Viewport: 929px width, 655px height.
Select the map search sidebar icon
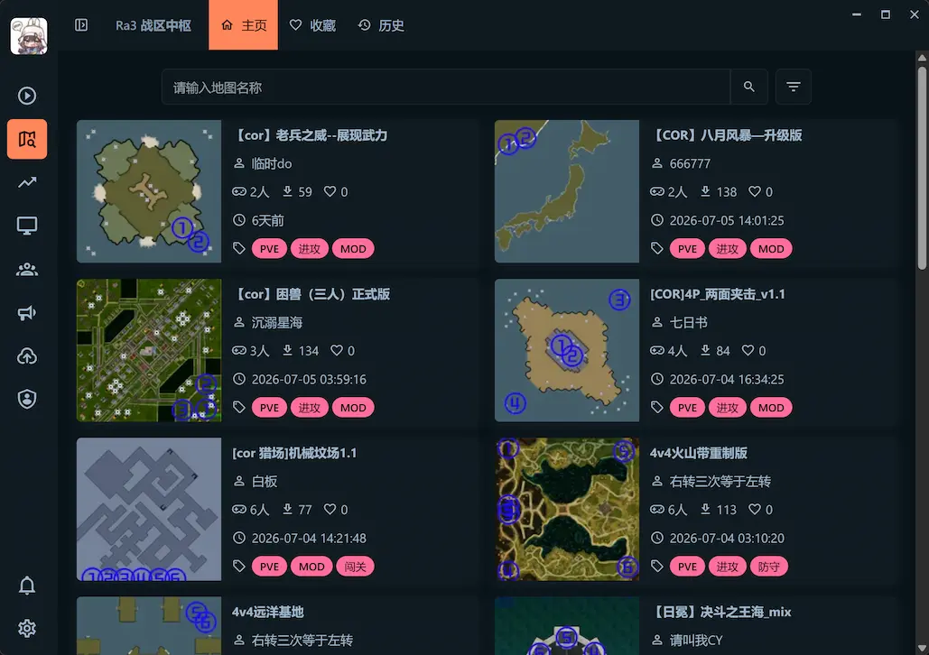click(27, 139)
